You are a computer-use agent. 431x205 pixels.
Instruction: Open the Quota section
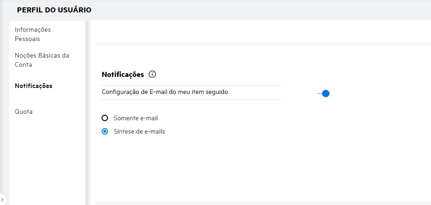coord(24,111)
